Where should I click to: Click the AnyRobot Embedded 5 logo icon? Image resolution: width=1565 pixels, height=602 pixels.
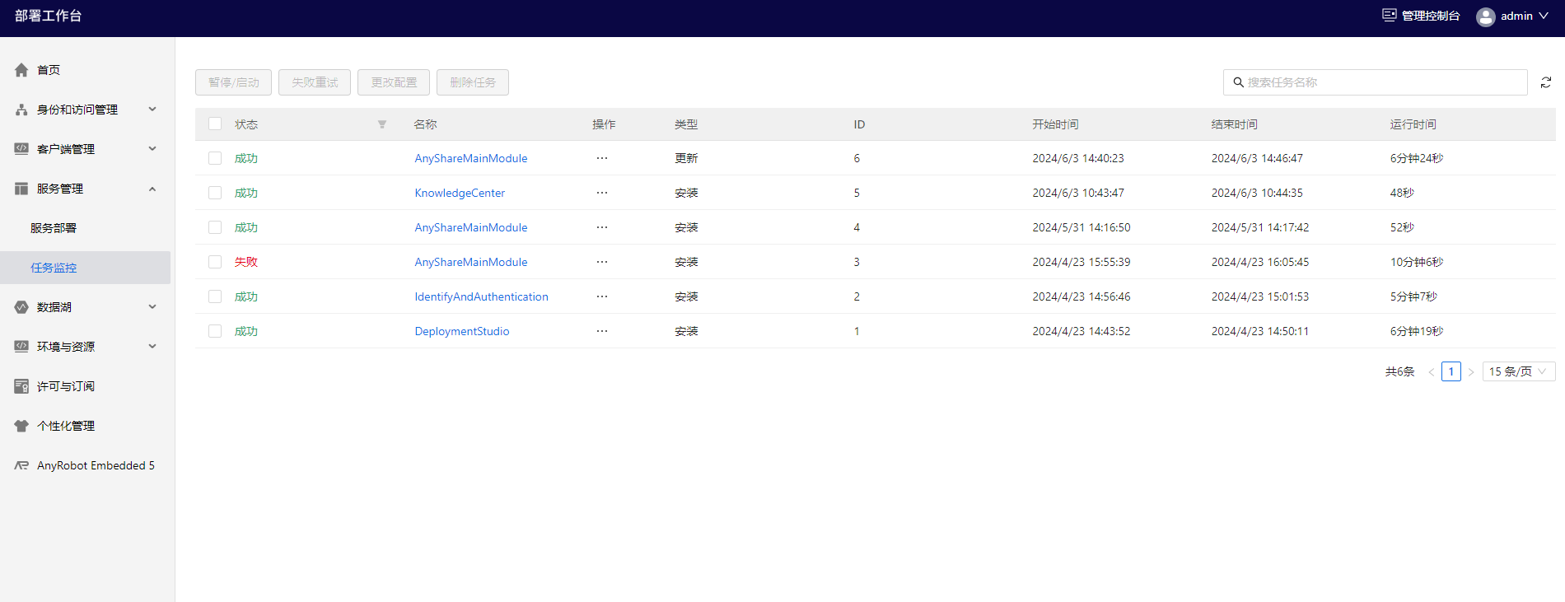[x=21, y=465]
